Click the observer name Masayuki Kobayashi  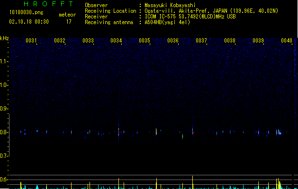[170, 5]
